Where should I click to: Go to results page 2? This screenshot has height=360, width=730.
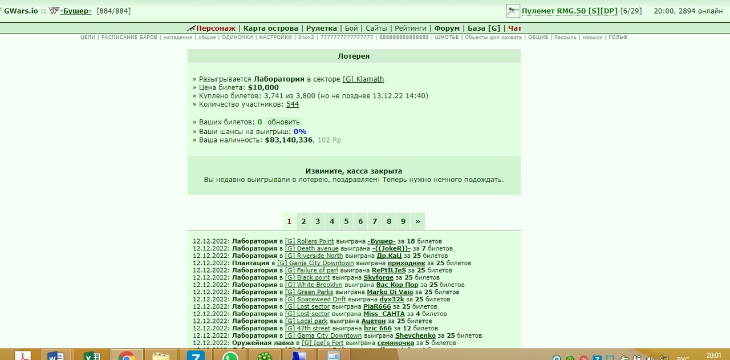303,221
